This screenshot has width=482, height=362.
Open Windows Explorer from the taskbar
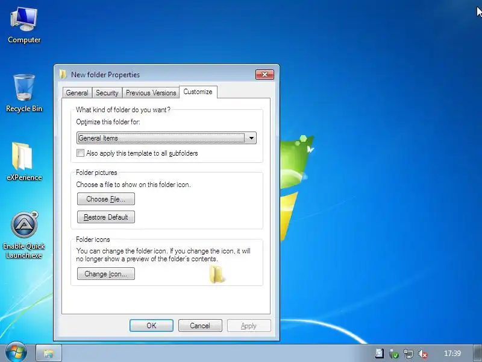click(x=49, y=353)
